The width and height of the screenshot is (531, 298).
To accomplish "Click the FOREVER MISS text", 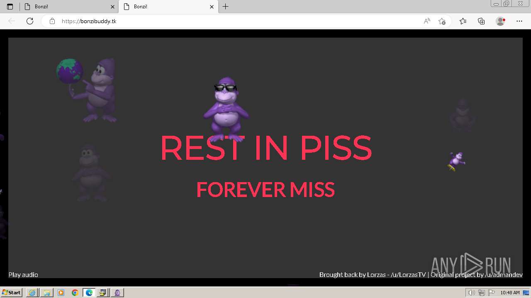I will (265, 190).
